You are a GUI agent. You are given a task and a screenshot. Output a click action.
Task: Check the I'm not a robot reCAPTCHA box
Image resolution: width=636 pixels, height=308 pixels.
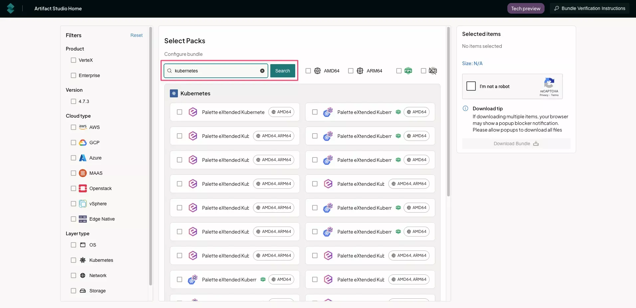point(471,86)
